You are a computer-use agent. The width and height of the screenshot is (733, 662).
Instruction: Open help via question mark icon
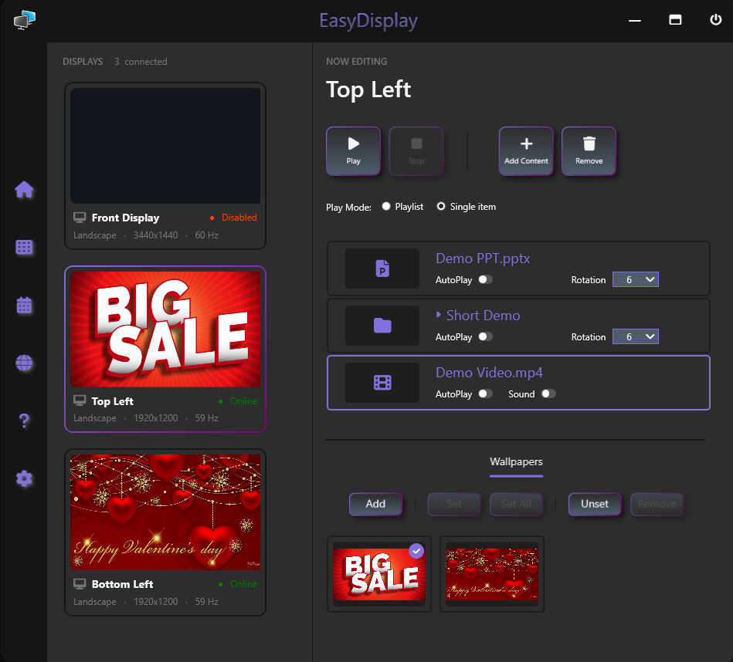pos(24,421)
